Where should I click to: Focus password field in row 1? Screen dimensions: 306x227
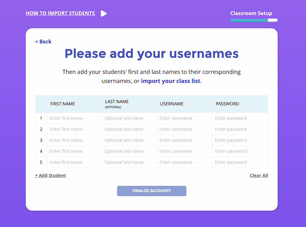[x=240, y=118]
